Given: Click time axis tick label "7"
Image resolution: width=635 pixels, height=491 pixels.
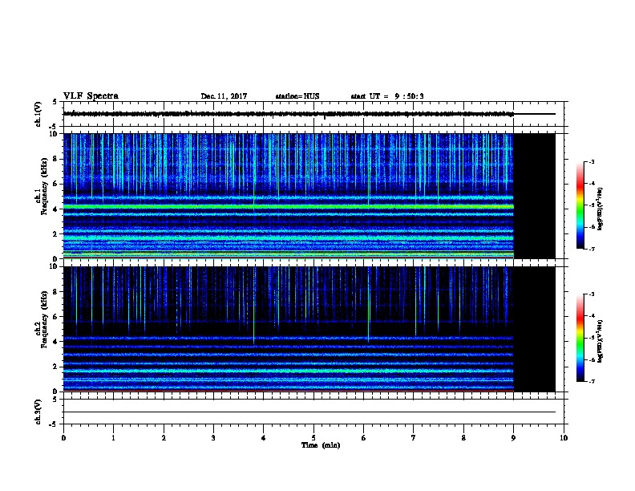Looking at the screenshot, I should click(414, 437).
